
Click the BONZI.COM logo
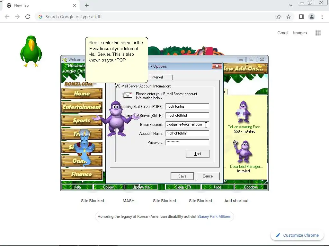tap(79, 84)
